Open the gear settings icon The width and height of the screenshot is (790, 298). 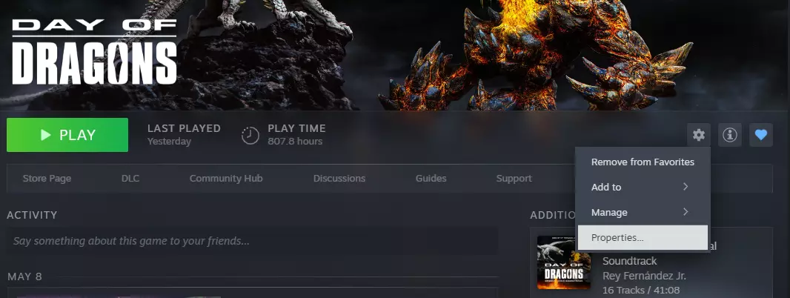[698, 135]
